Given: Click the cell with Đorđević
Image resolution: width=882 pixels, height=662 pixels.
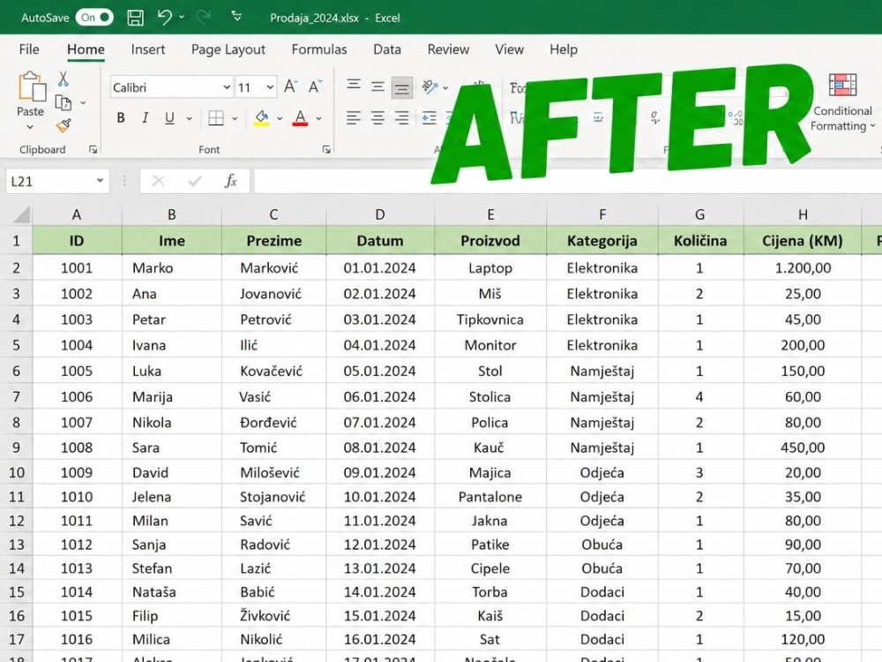Looking at the screenshot, I should [x=274, y=422].
